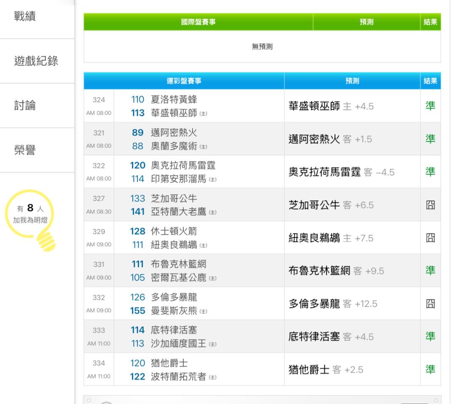Image resolution: width=455 pixels, height=404 pixels.
Task: Select team 沙加緬度國王
Action: 179,343
